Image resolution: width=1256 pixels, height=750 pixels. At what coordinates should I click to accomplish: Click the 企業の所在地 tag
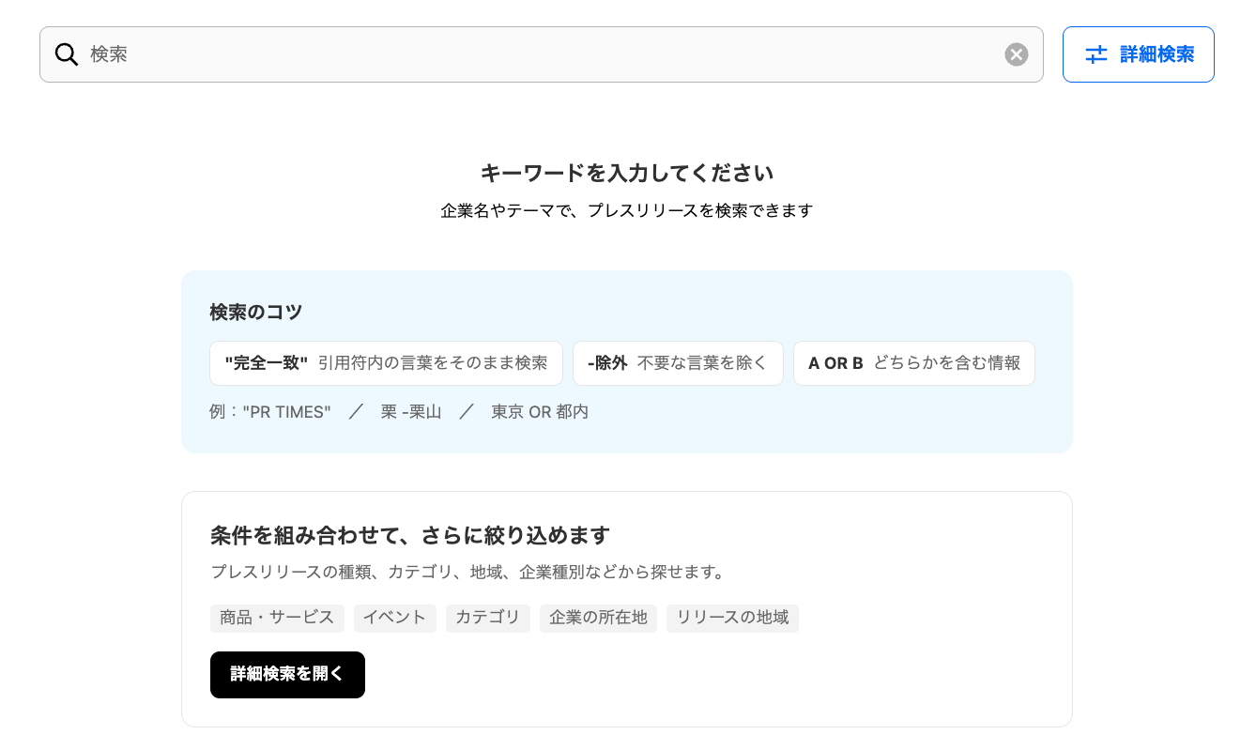598,618
